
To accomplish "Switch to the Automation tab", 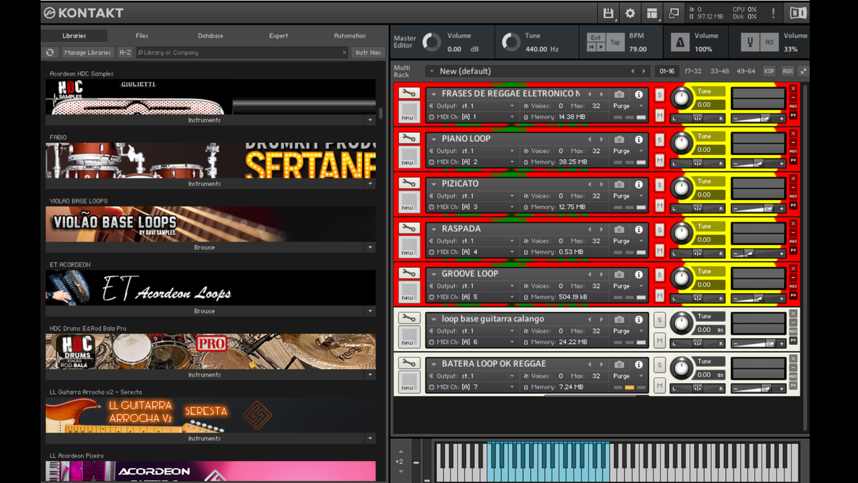I will click(x=350, y=36).
